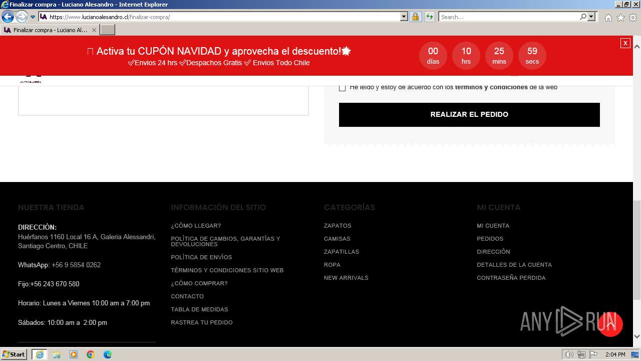The image size is (641, 361).
Task: Open the CONTACTO footer link
Action: (187, 296)
